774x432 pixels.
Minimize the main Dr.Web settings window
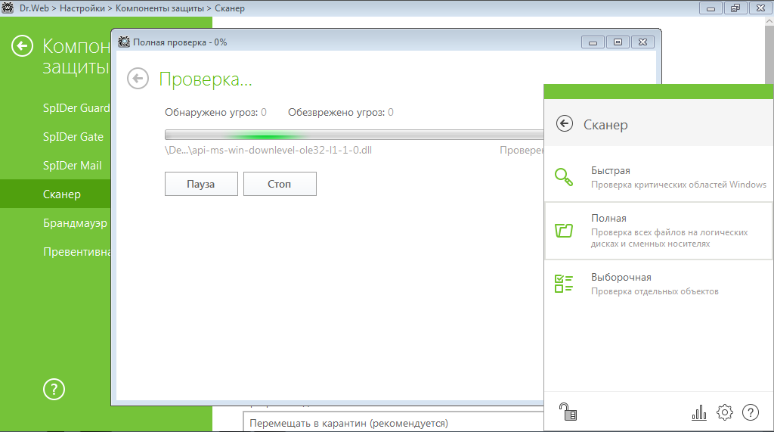[711, 8]
